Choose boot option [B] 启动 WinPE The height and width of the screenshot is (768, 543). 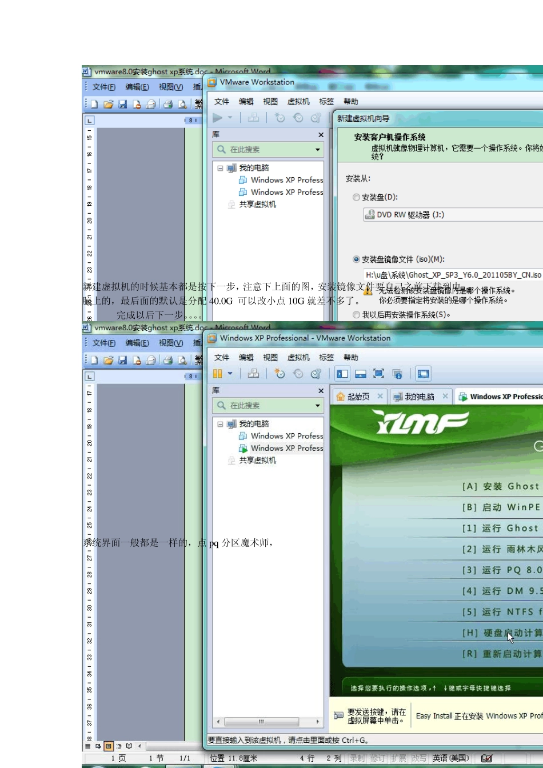click(501, 507)
